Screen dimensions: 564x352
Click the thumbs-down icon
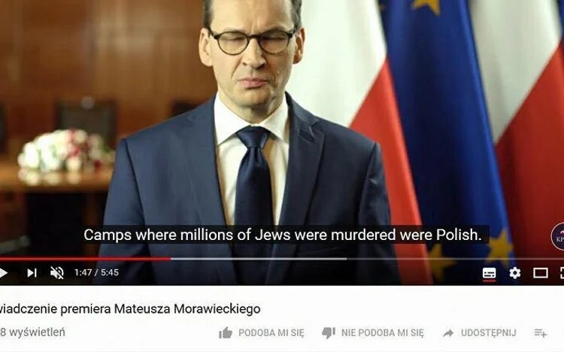(x=329, y=333)
